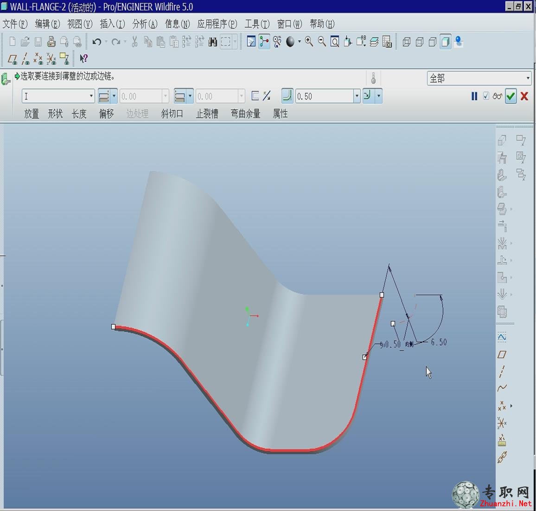Viewport: 536px width, 511px height.
Task: Expand the second end length type dropdown
Action: (x=190, y=96)
